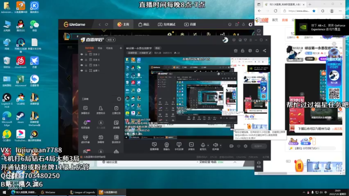Toggle the lock on 文本 2 source
The height and width of the screenshot is (196, 349).
(x=86, y=54)
